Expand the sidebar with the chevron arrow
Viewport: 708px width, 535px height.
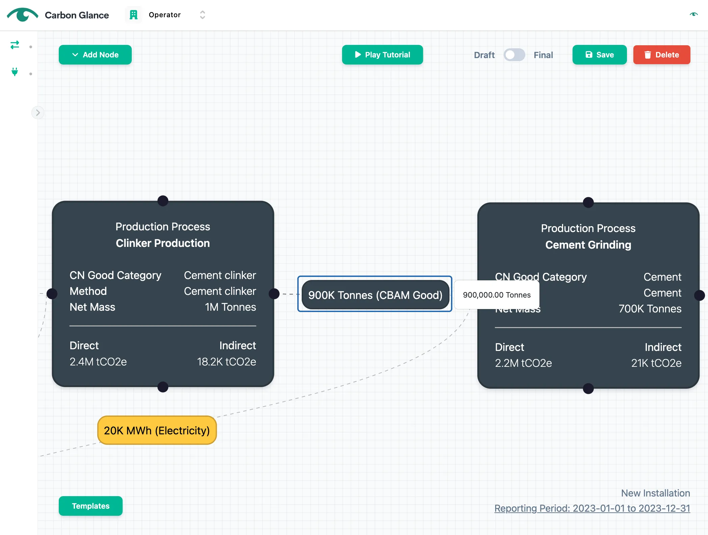click(38, 112)
